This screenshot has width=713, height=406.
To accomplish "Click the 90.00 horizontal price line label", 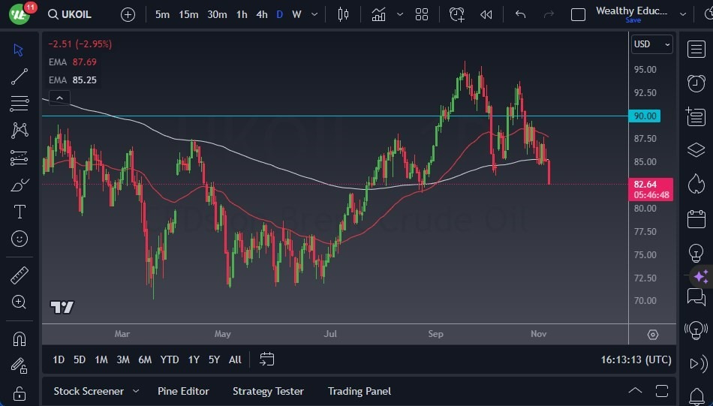I will pos(645,116).
